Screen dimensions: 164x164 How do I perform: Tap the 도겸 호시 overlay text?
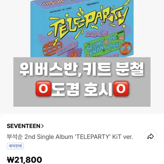click(82, 89)
